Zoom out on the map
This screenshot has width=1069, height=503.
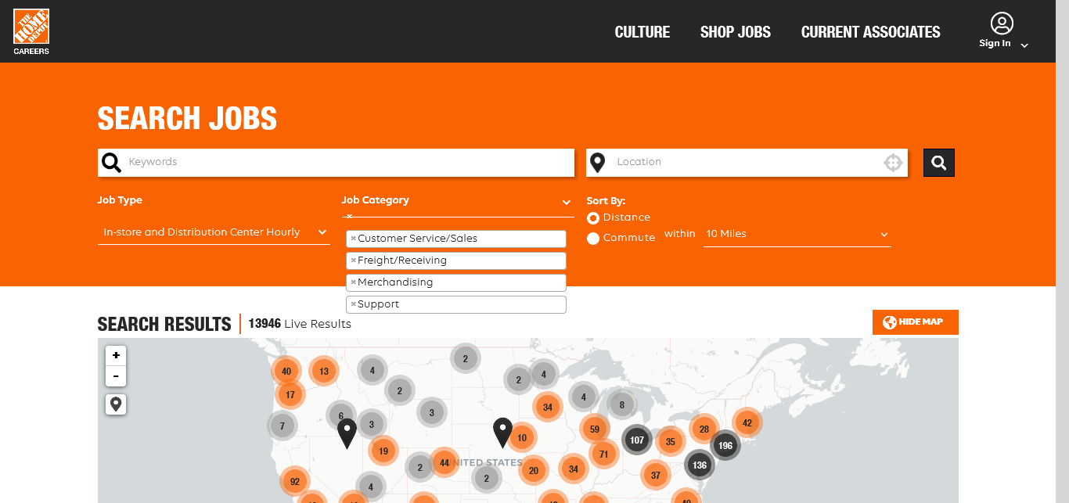click(116, 376)
